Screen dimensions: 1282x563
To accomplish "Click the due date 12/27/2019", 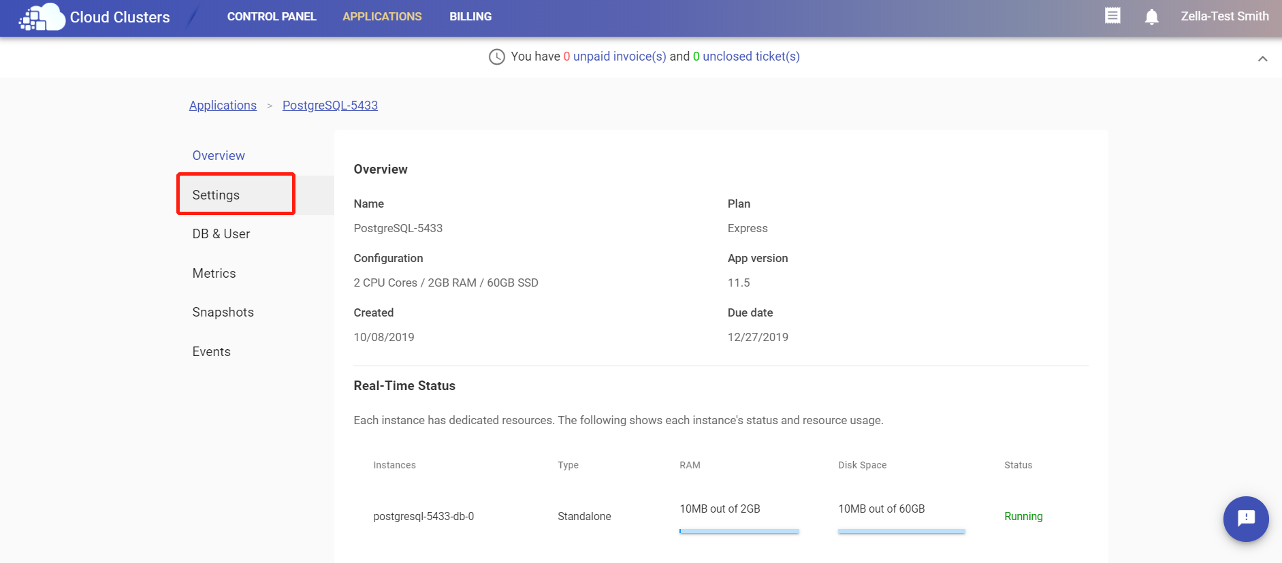I will pyautogui.click(x=758, y=338).
